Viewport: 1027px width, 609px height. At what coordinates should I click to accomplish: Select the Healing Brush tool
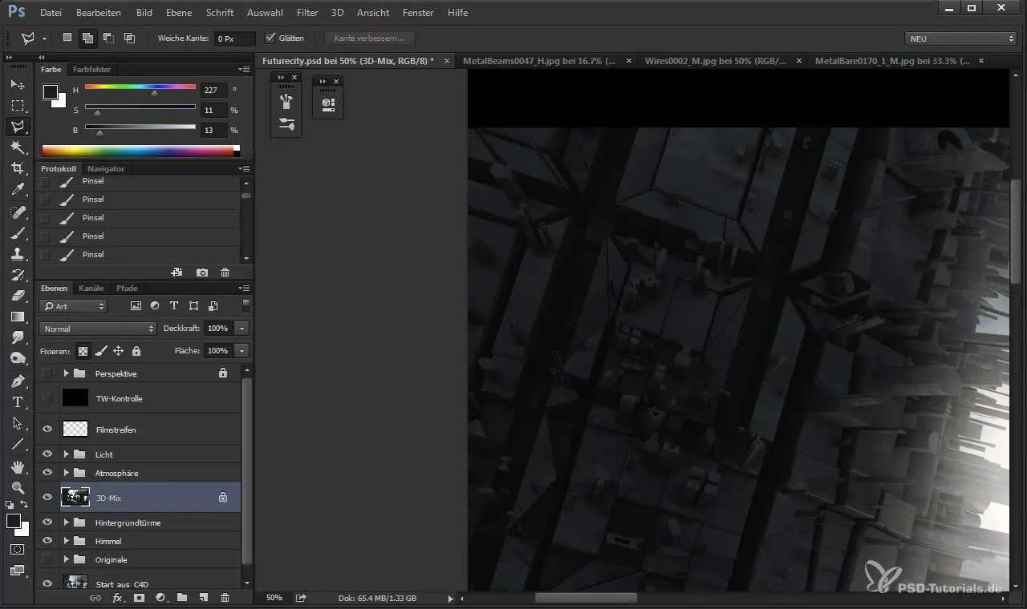pyautogui.click(x=18, y=212)
